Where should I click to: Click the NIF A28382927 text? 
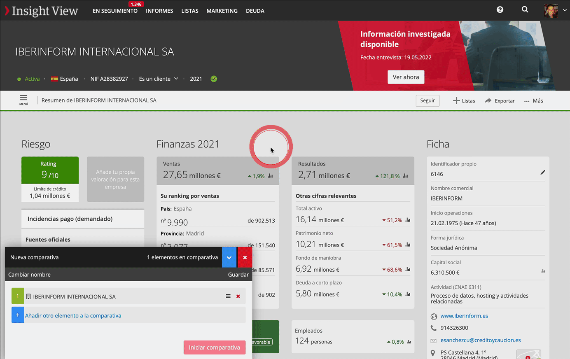[x=109, y=79]
